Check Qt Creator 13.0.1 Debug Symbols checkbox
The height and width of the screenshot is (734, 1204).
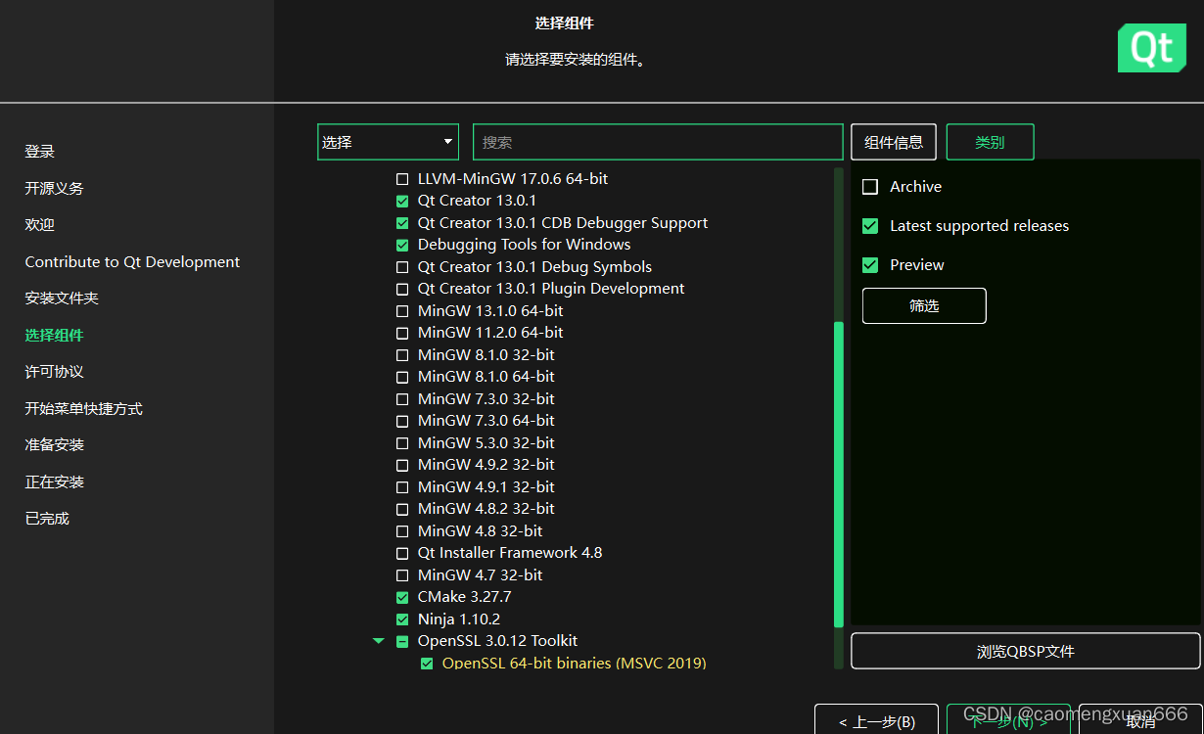tap(402, 268)
